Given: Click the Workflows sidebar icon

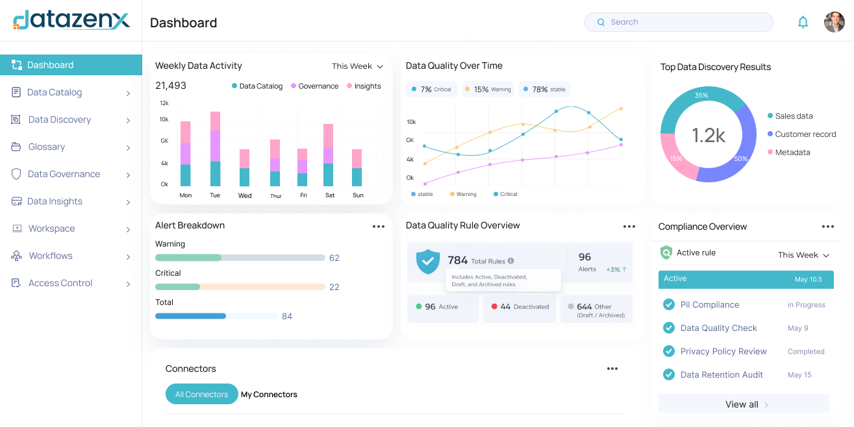Looking at the screenshot, I should click(16, 256).
